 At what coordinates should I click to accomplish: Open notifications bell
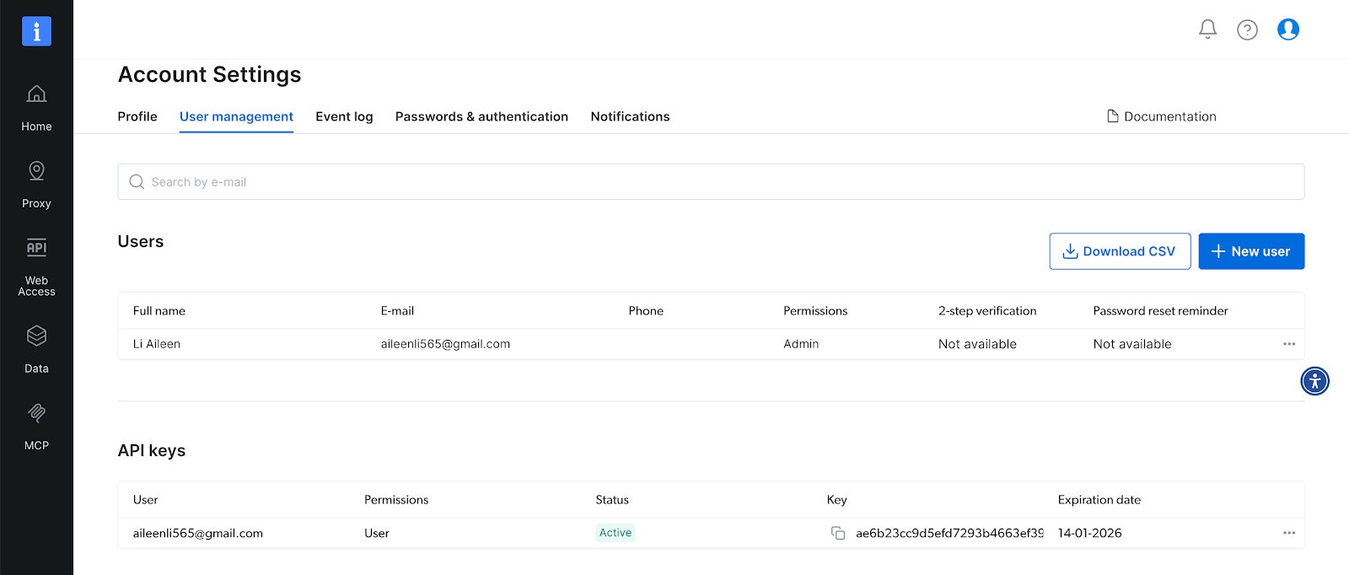click(x=1207, y=30)
